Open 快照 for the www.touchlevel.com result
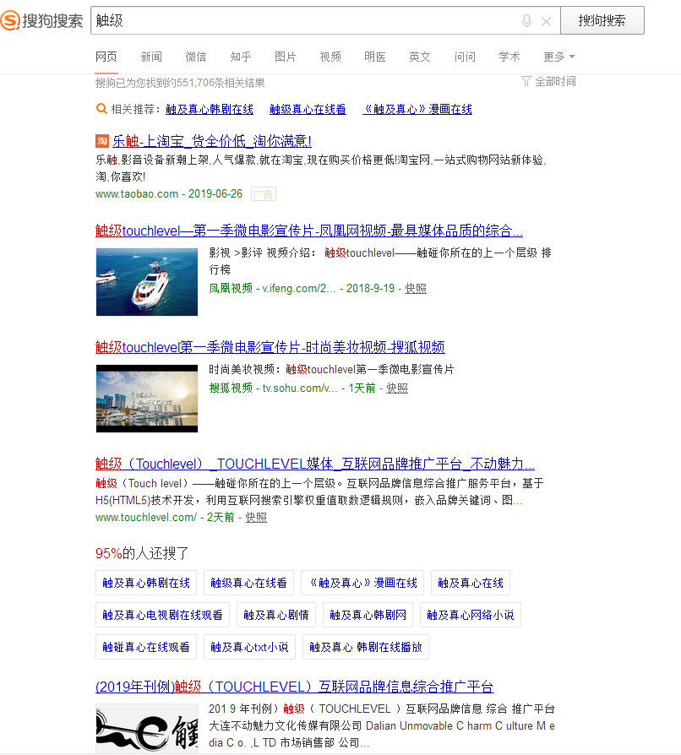This screenshot has width=681, height=755. (x=256, y=517)
